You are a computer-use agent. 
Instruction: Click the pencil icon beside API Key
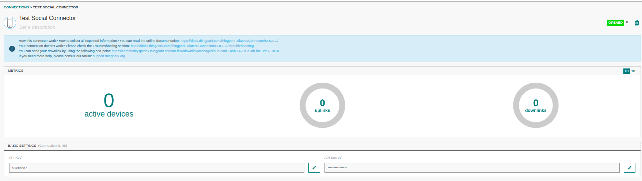[314, 168]
